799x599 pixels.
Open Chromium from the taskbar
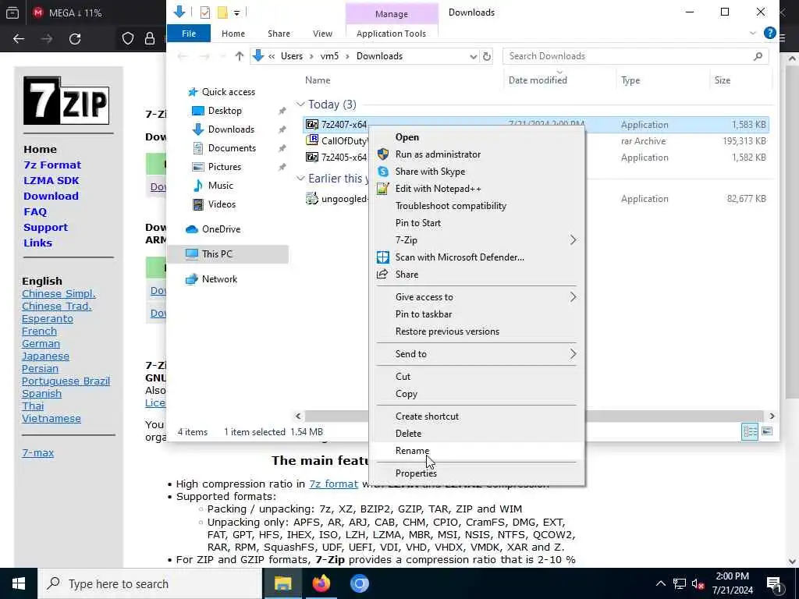point(359,583)
